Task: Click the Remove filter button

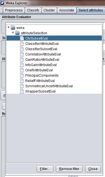Action: 69,169
